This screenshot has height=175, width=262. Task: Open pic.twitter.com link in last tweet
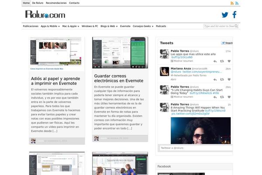click(x=190, y=114)
